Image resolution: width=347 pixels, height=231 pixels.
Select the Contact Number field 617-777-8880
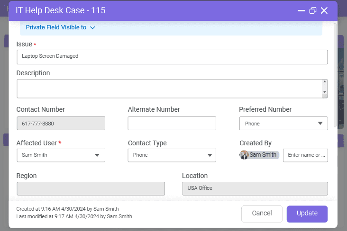pos(61,124)
